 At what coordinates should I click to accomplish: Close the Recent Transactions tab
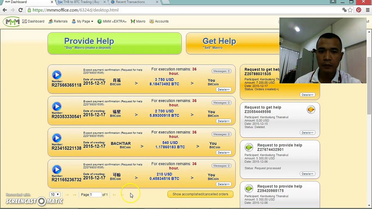coord(157,2)
